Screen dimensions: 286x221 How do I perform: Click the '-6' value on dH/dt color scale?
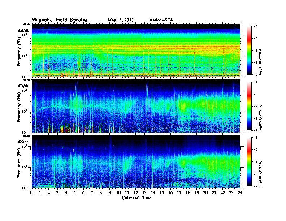[256, 38]
